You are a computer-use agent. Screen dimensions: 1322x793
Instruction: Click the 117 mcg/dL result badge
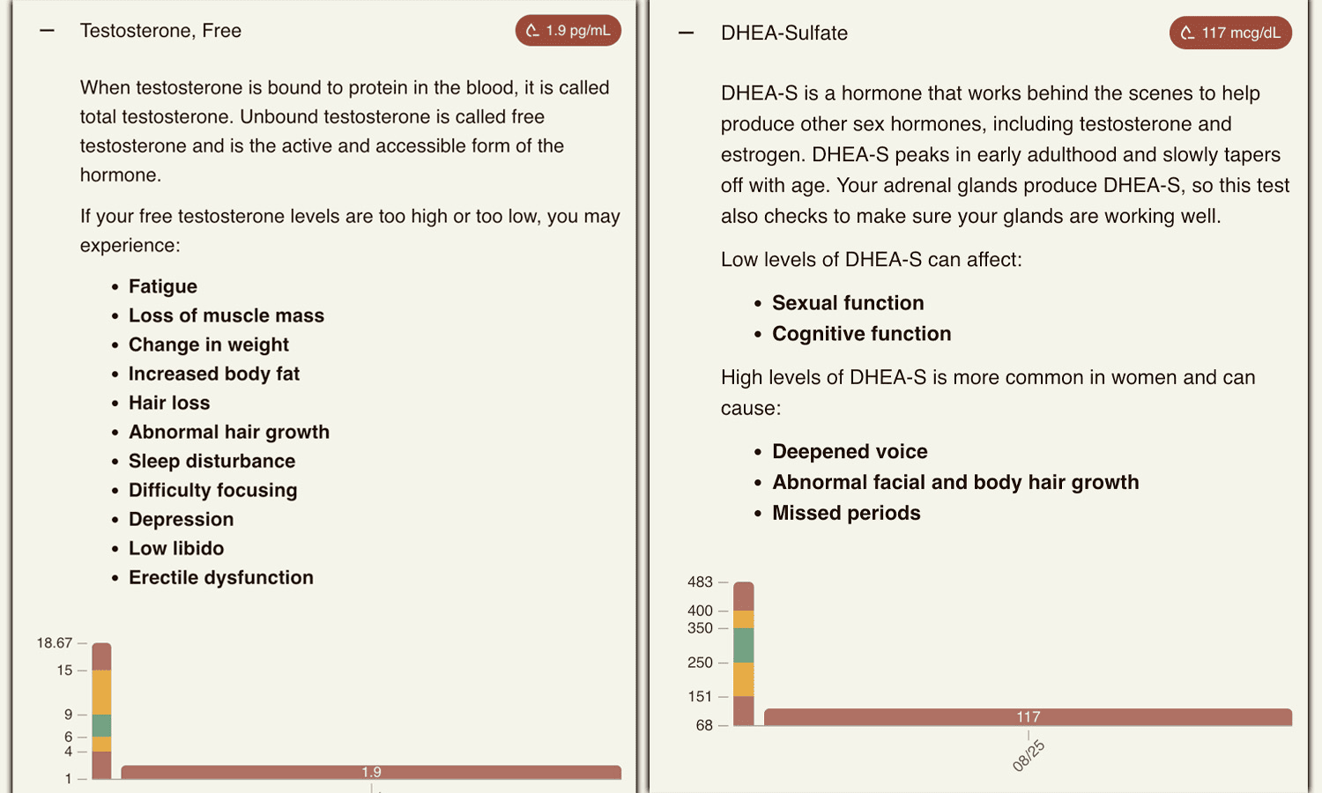click(1230, 33)
